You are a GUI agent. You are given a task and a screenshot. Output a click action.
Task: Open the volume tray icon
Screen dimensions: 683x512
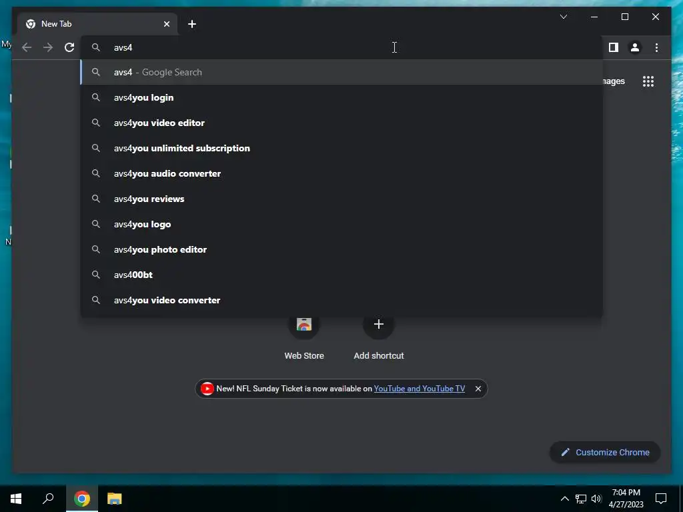coord(596,499)
